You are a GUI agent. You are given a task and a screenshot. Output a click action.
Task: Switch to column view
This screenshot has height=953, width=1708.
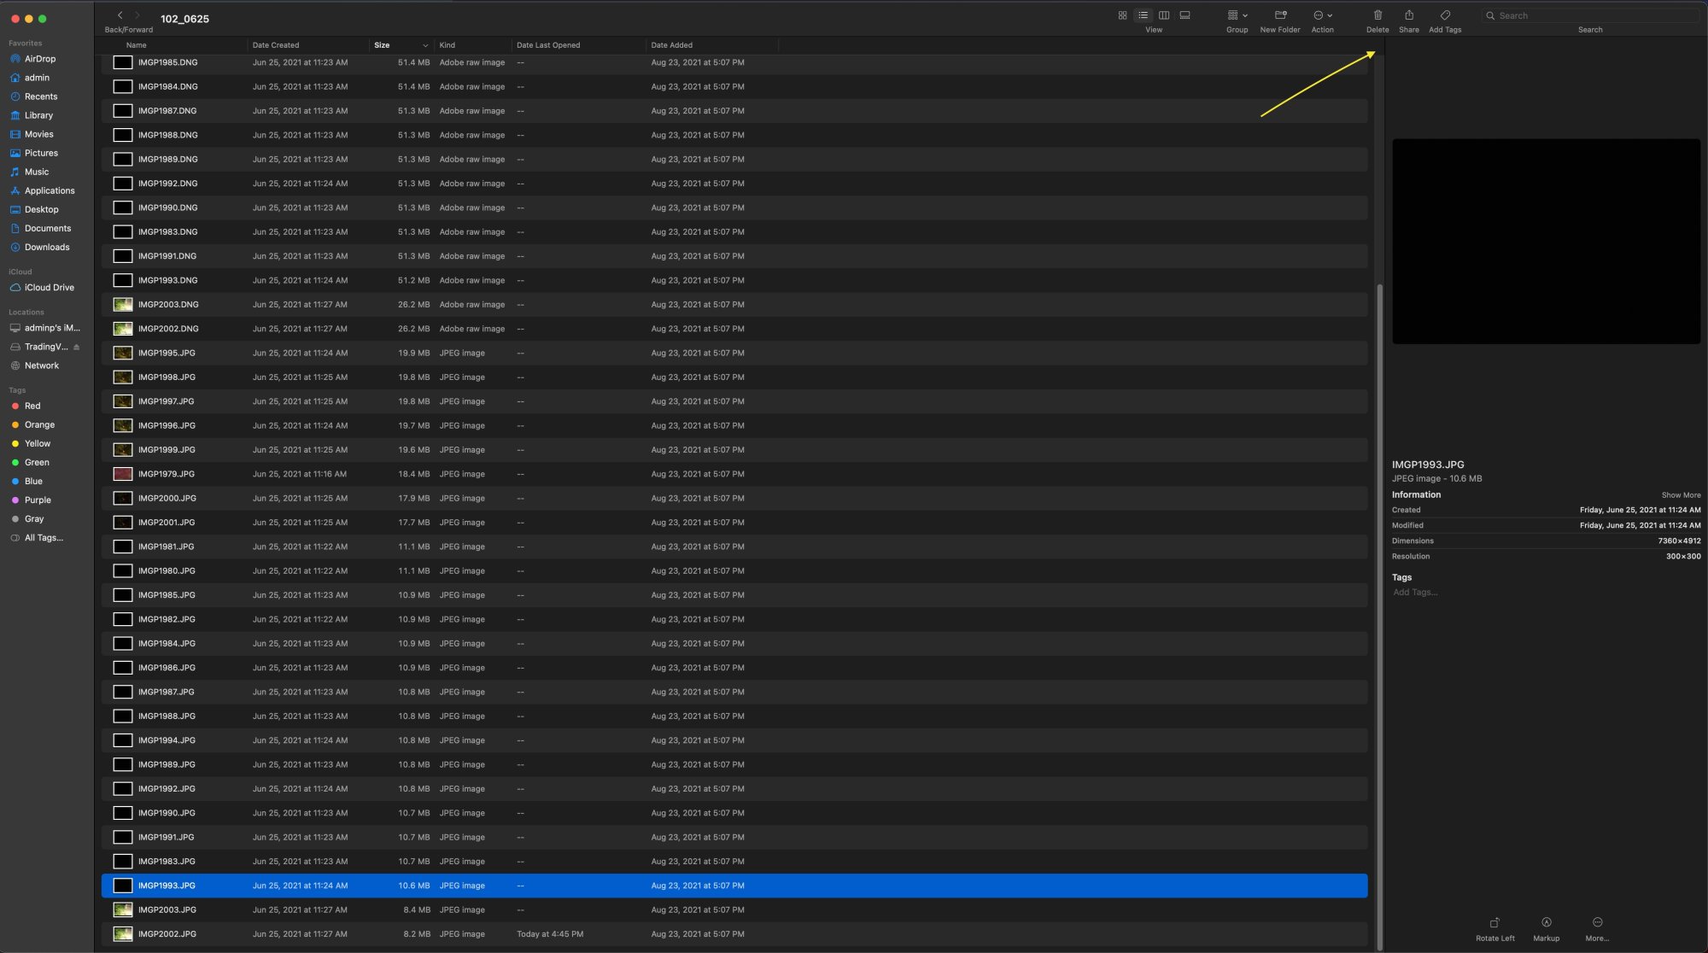[x=1163, y=15]
